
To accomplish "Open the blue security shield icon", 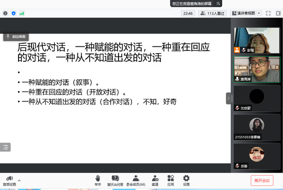I will [13, 13].
